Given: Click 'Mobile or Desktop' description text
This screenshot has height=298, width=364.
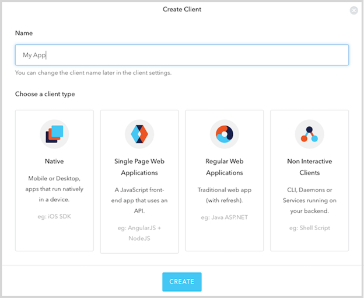Looking at the screenshot, I should [54, 189].
